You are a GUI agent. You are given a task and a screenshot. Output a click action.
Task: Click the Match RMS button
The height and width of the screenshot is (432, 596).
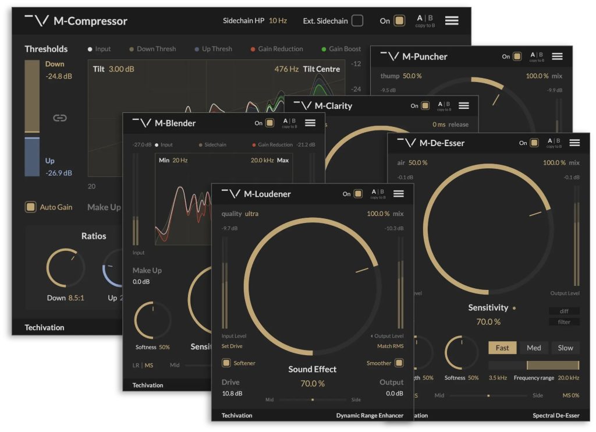(390, 346)
